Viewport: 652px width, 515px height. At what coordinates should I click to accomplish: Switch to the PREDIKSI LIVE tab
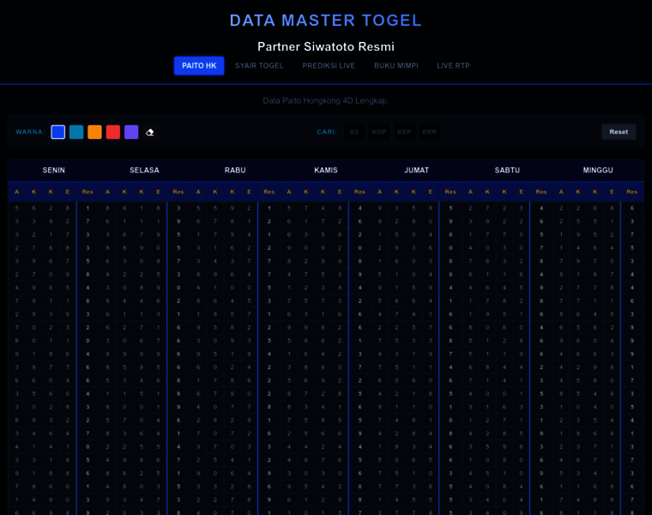329,66
